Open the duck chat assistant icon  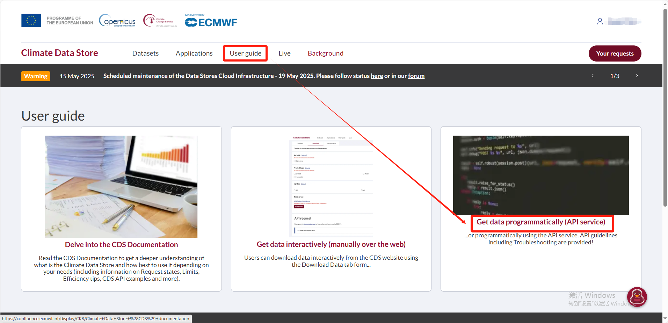click(x=637, y=297)
